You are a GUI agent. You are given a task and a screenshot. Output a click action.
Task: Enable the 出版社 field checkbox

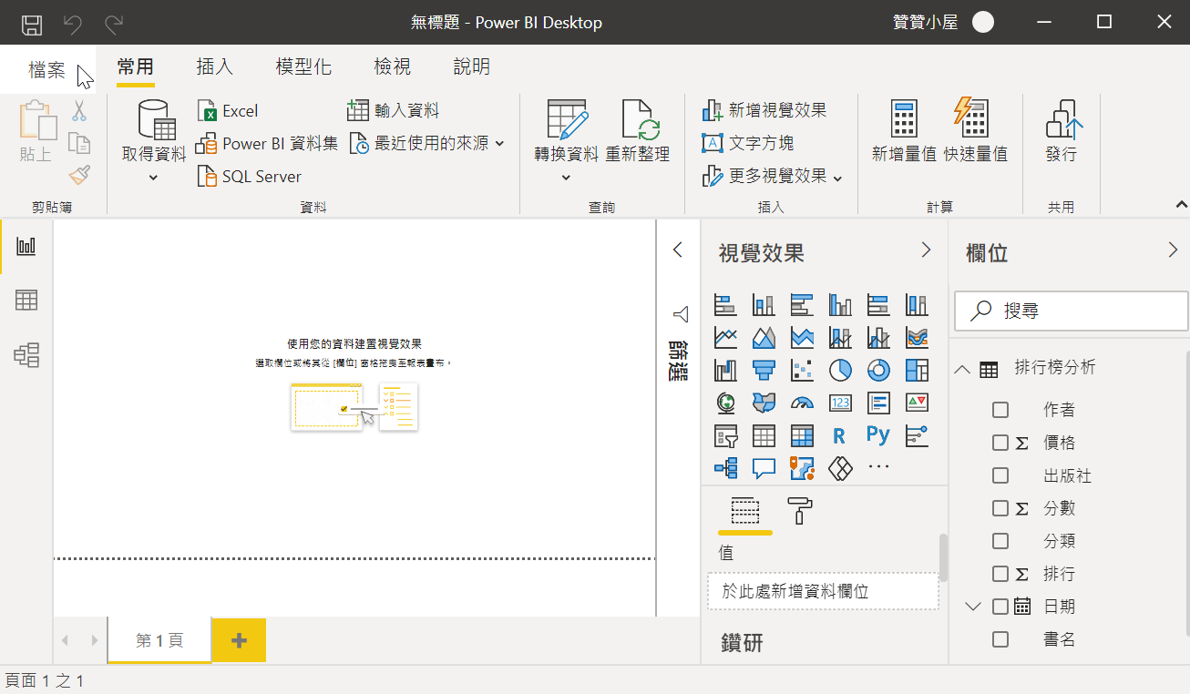click(x=1000, y=475)
